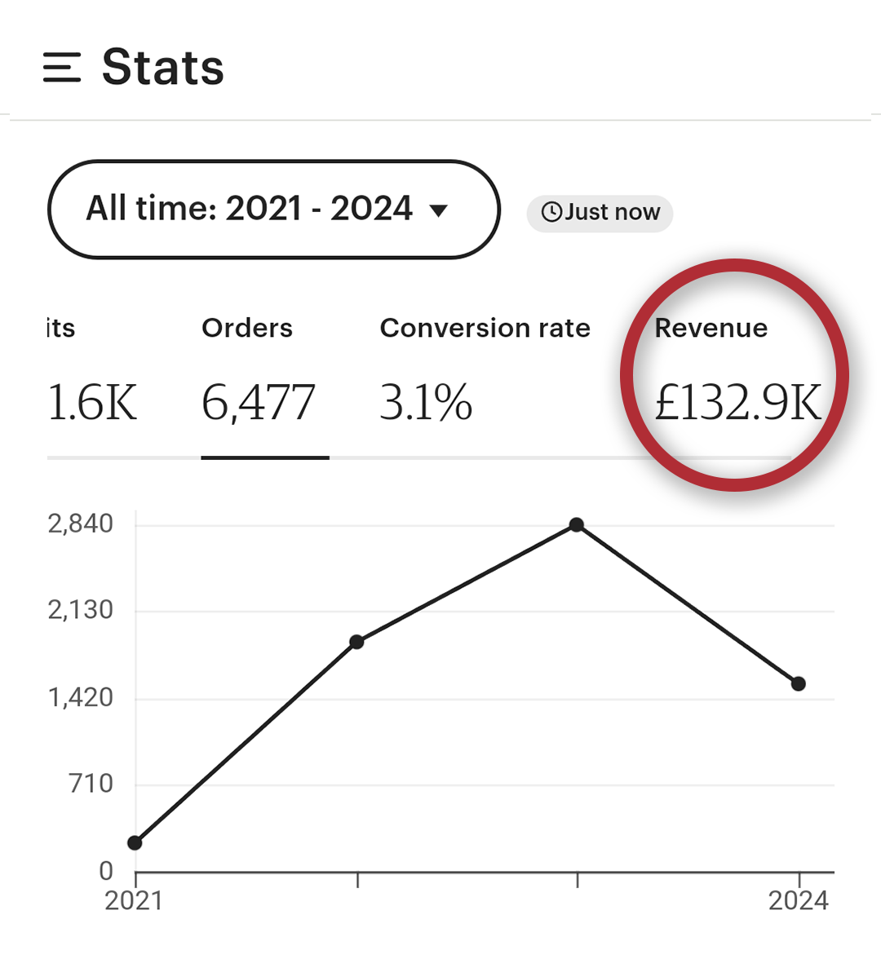Select the Revenue stat tab
This screenshot has height=959, width=881.
pos(711,328)
